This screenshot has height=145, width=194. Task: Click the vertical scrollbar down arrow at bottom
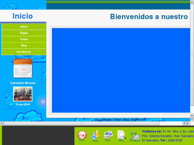pyautogui.click(x=192, y=119)
